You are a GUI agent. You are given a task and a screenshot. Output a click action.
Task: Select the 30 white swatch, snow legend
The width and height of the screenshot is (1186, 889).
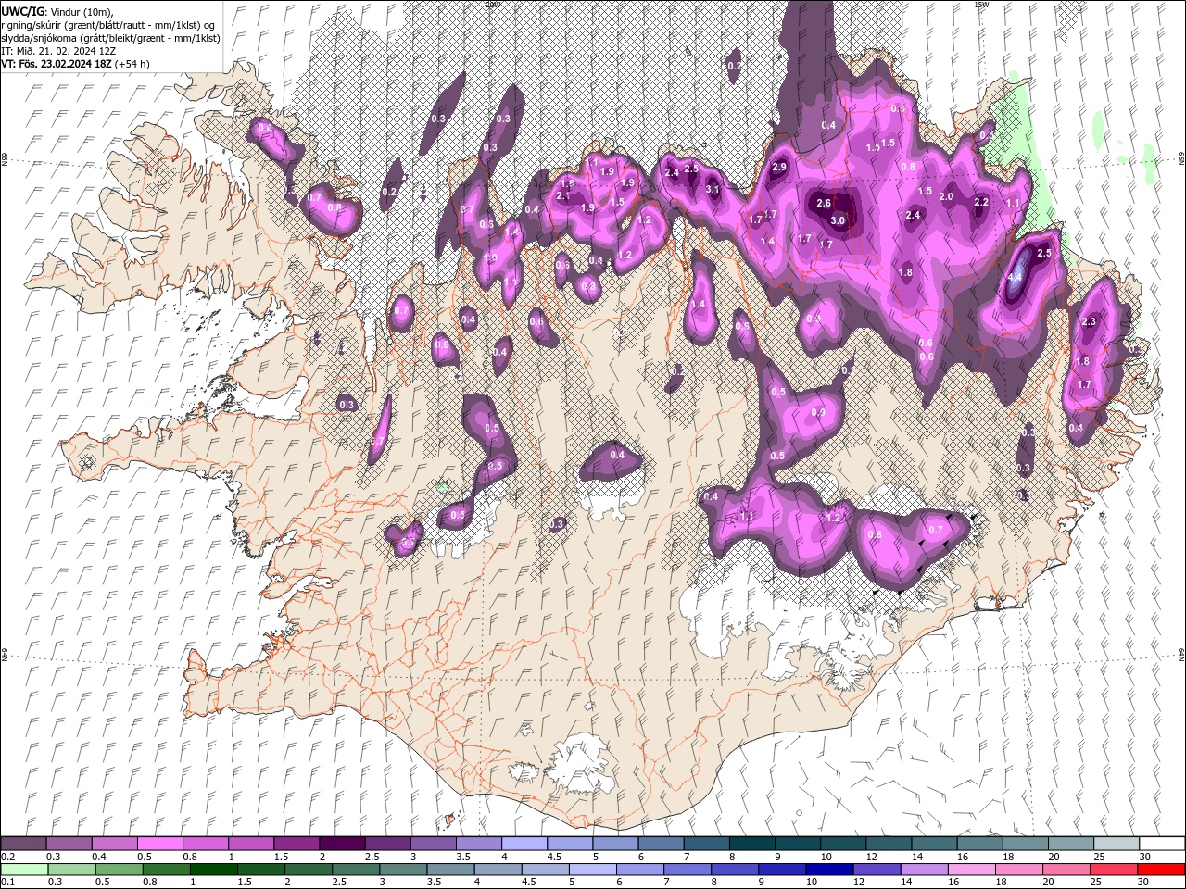pyautogui.click(x=1162, y=844)
